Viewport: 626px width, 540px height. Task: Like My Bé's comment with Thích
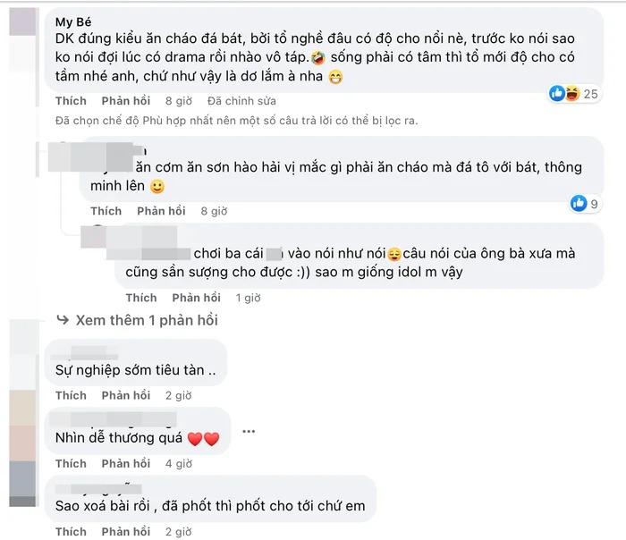pyautogui.click(x=71, y=101)
